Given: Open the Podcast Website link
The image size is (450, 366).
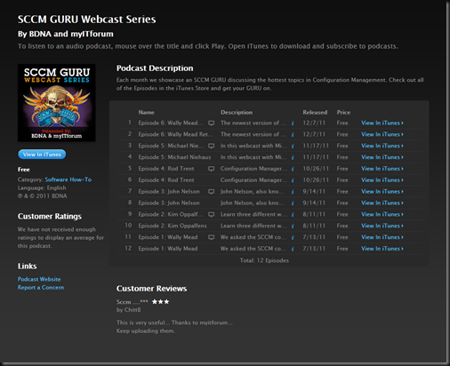Looking at the screenshot, I should 39,279.
